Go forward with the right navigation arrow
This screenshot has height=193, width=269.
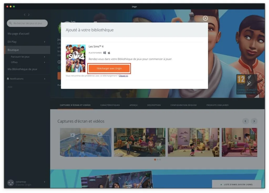(x=29, y=15)
